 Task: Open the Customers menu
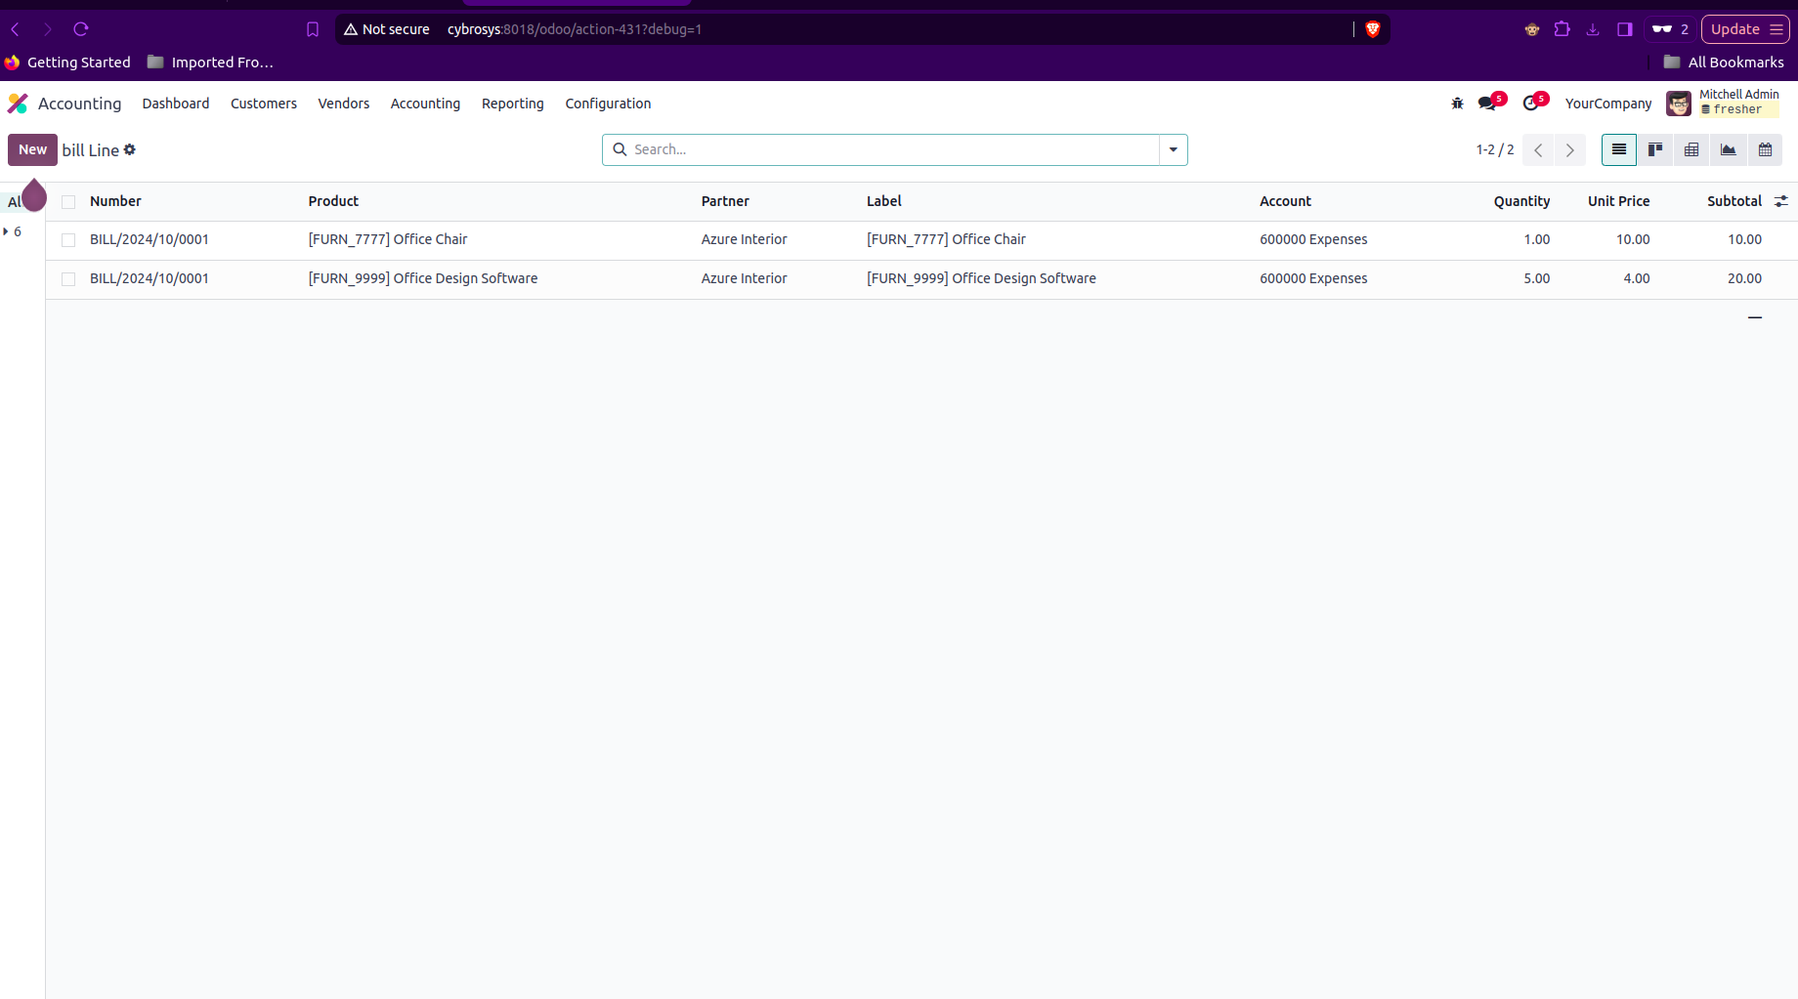pos(264,104)
